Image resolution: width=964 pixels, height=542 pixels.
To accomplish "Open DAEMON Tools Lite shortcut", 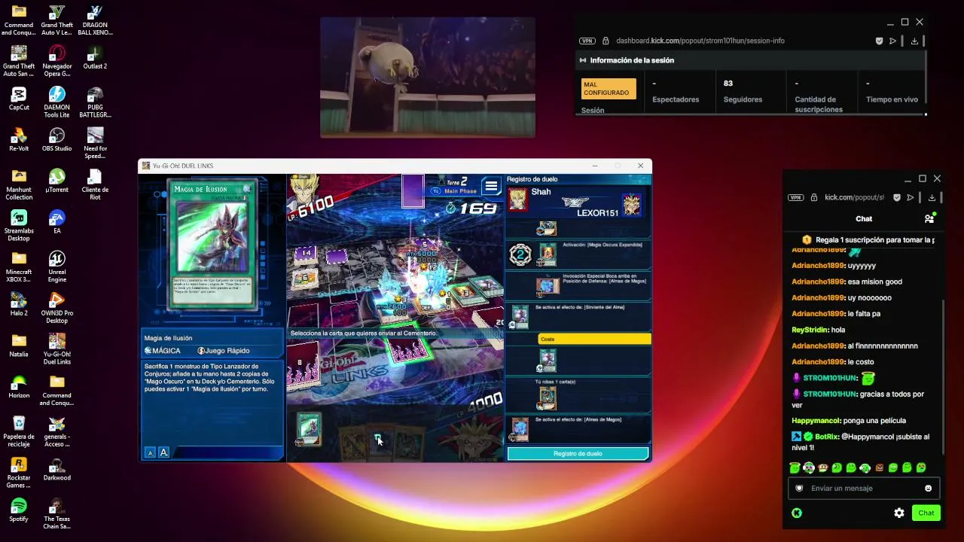I will coord(56,102).
